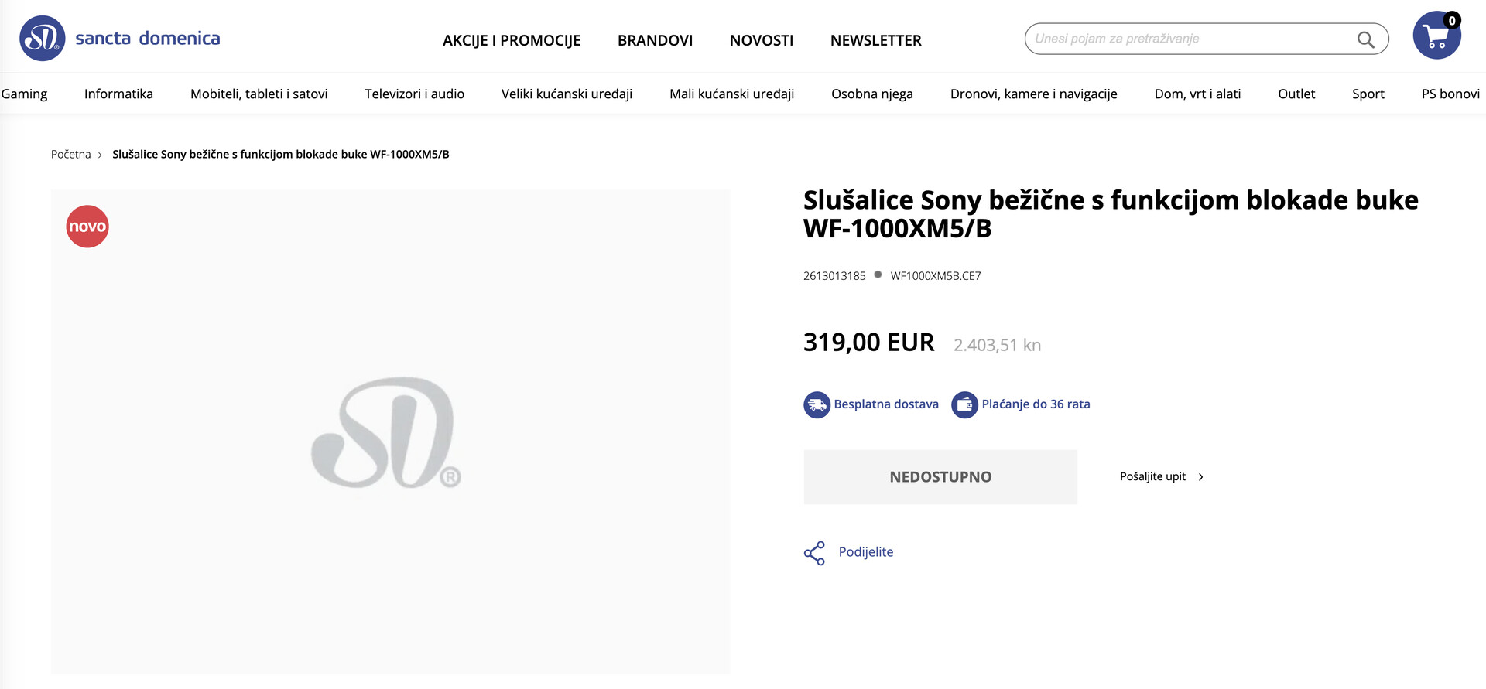
Task: Click the Sancta Domenica logo
Action: click(x=120, y=38)
